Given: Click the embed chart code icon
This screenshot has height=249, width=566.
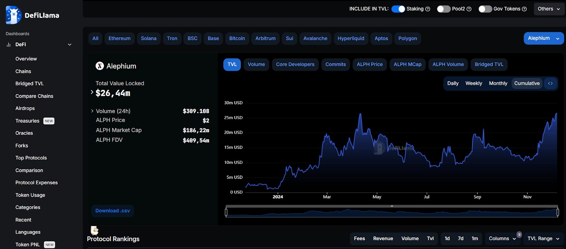Looking at the screenshot, I should tap(550, 83).
